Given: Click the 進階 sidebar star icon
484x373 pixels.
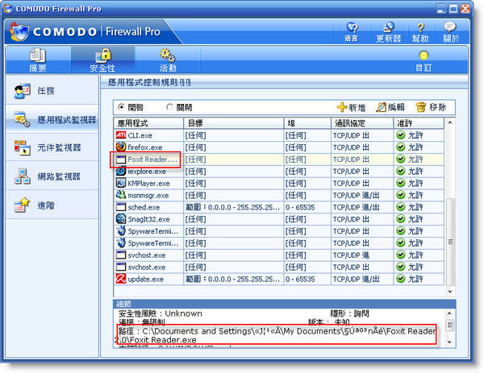Looking at the screenshot, I should point(22,205).
